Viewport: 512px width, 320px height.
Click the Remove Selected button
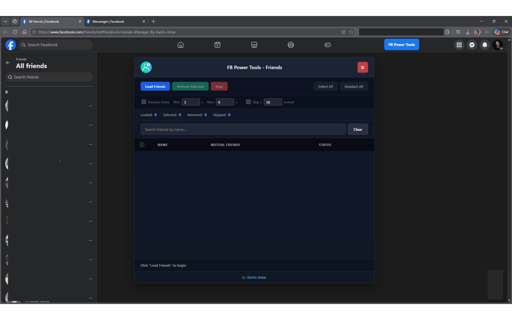(x=190, y=86)
